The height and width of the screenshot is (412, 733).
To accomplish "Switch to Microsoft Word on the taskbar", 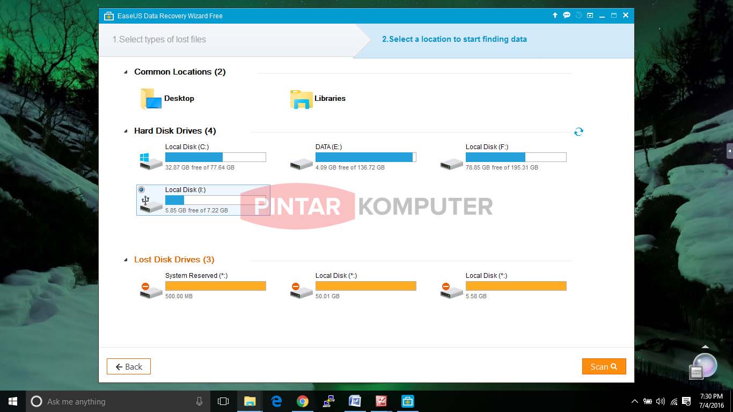I will [x=355, y=401].
